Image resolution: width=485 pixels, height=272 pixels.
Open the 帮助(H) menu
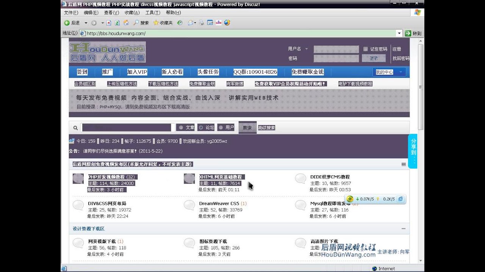pos(173,12)
